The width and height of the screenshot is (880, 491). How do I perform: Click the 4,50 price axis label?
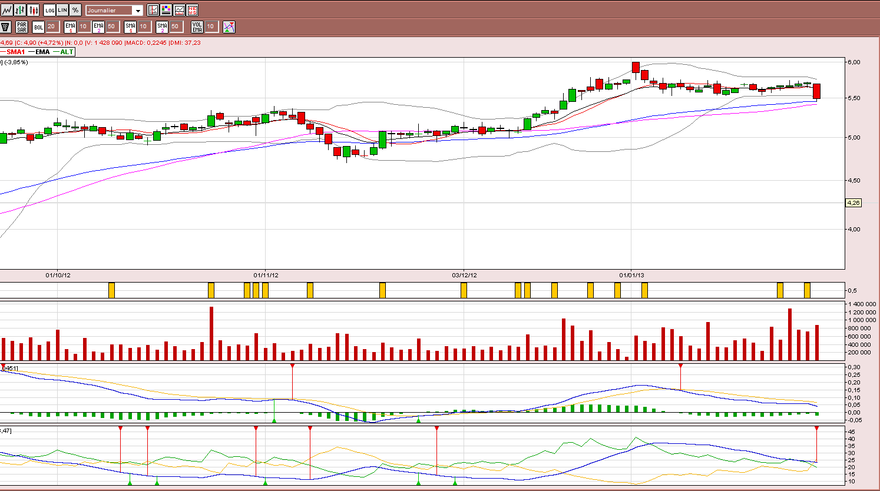pyautogui.click(x=854, y=181)
